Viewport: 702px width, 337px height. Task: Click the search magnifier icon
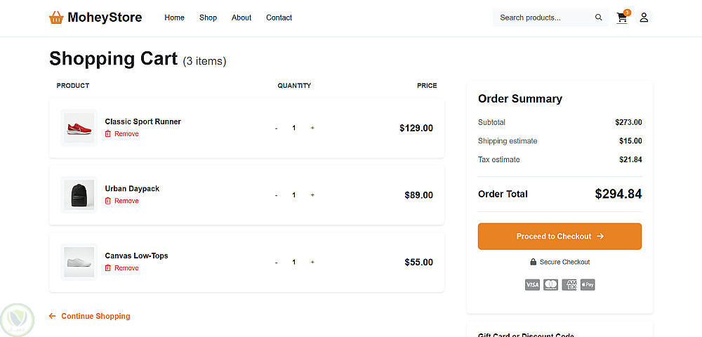tap(599, 18)
